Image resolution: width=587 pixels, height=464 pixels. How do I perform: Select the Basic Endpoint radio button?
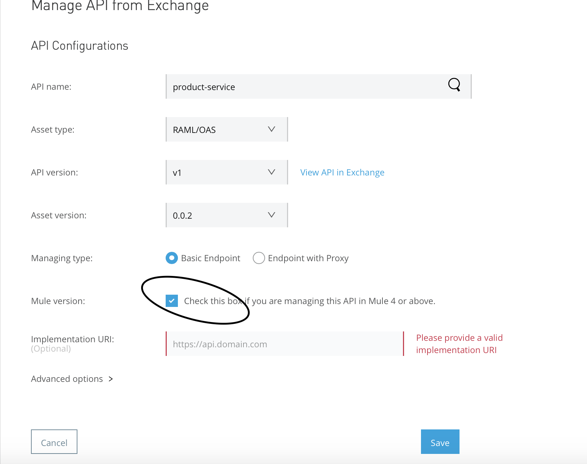172,258
